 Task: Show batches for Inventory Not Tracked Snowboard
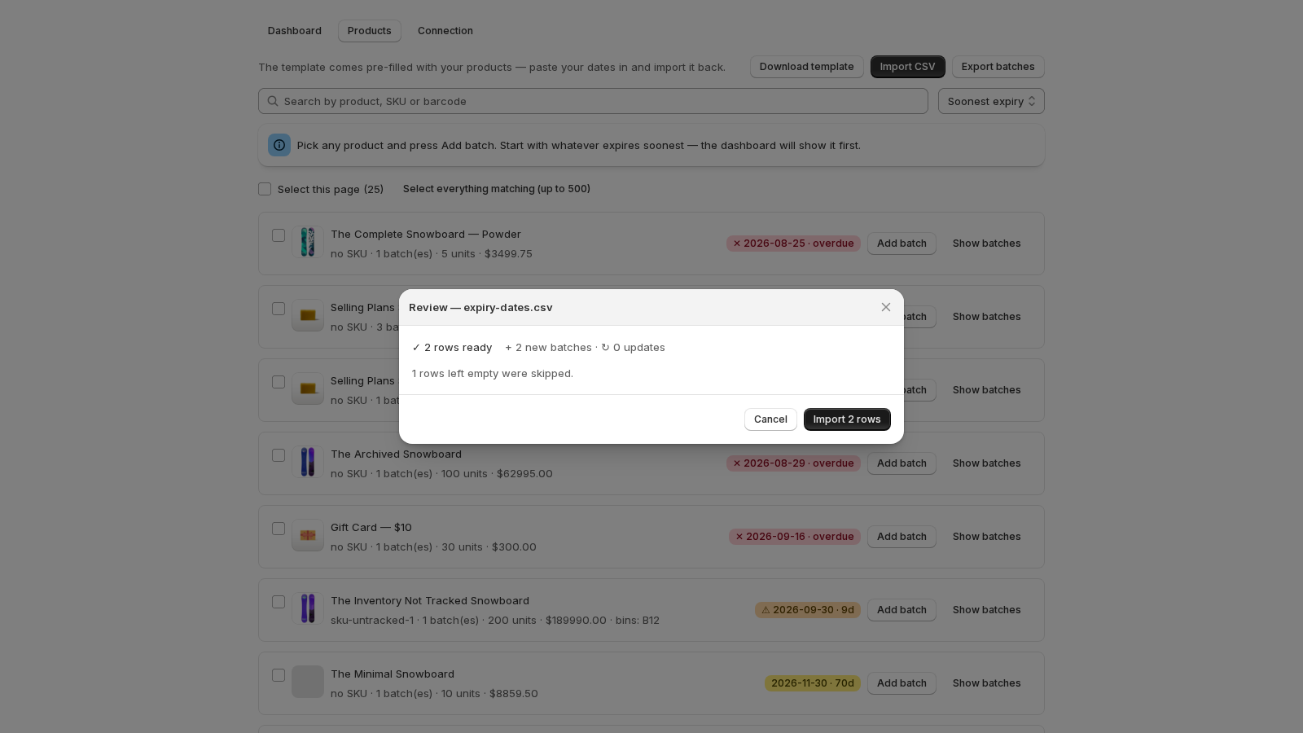coord(987,610)
